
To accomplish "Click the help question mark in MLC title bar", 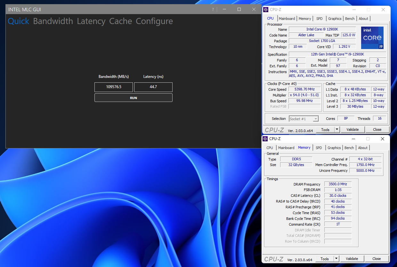I will pyautogui.click(x=213, y=10).
